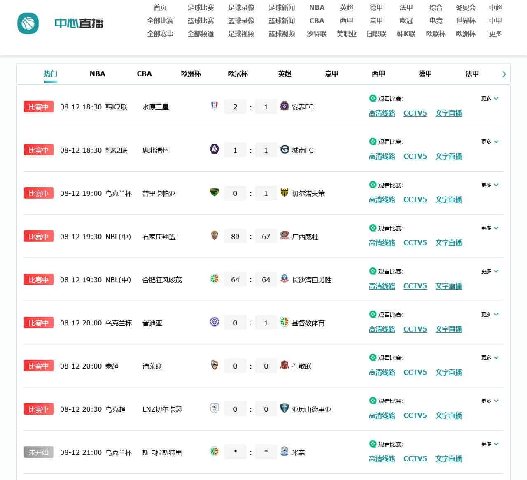Click the basketball site logo icon
This screenshot has width=527, height=480.
(28, 23)
